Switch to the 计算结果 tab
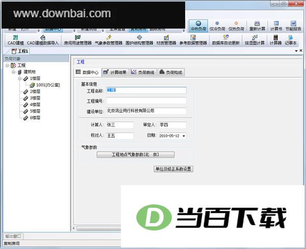 (115, 72)
